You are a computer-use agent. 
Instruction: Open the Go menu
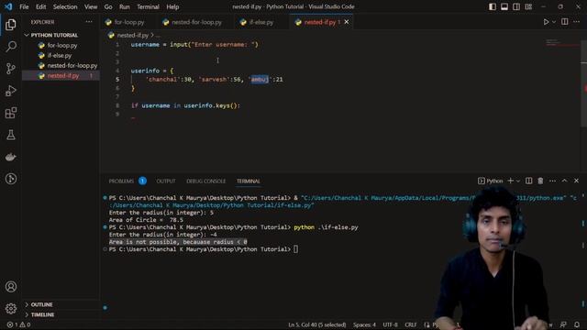point(108,6)
